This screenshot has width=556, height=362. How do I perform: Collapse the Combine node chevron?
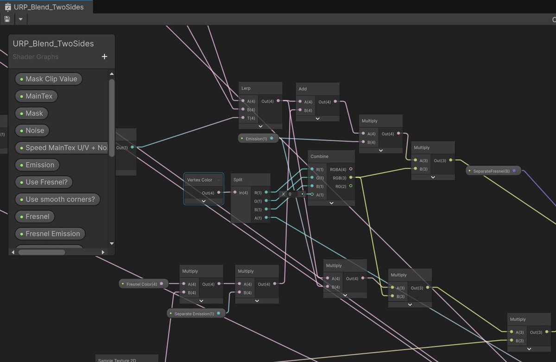pyautogui.click(x=331, y=202)
